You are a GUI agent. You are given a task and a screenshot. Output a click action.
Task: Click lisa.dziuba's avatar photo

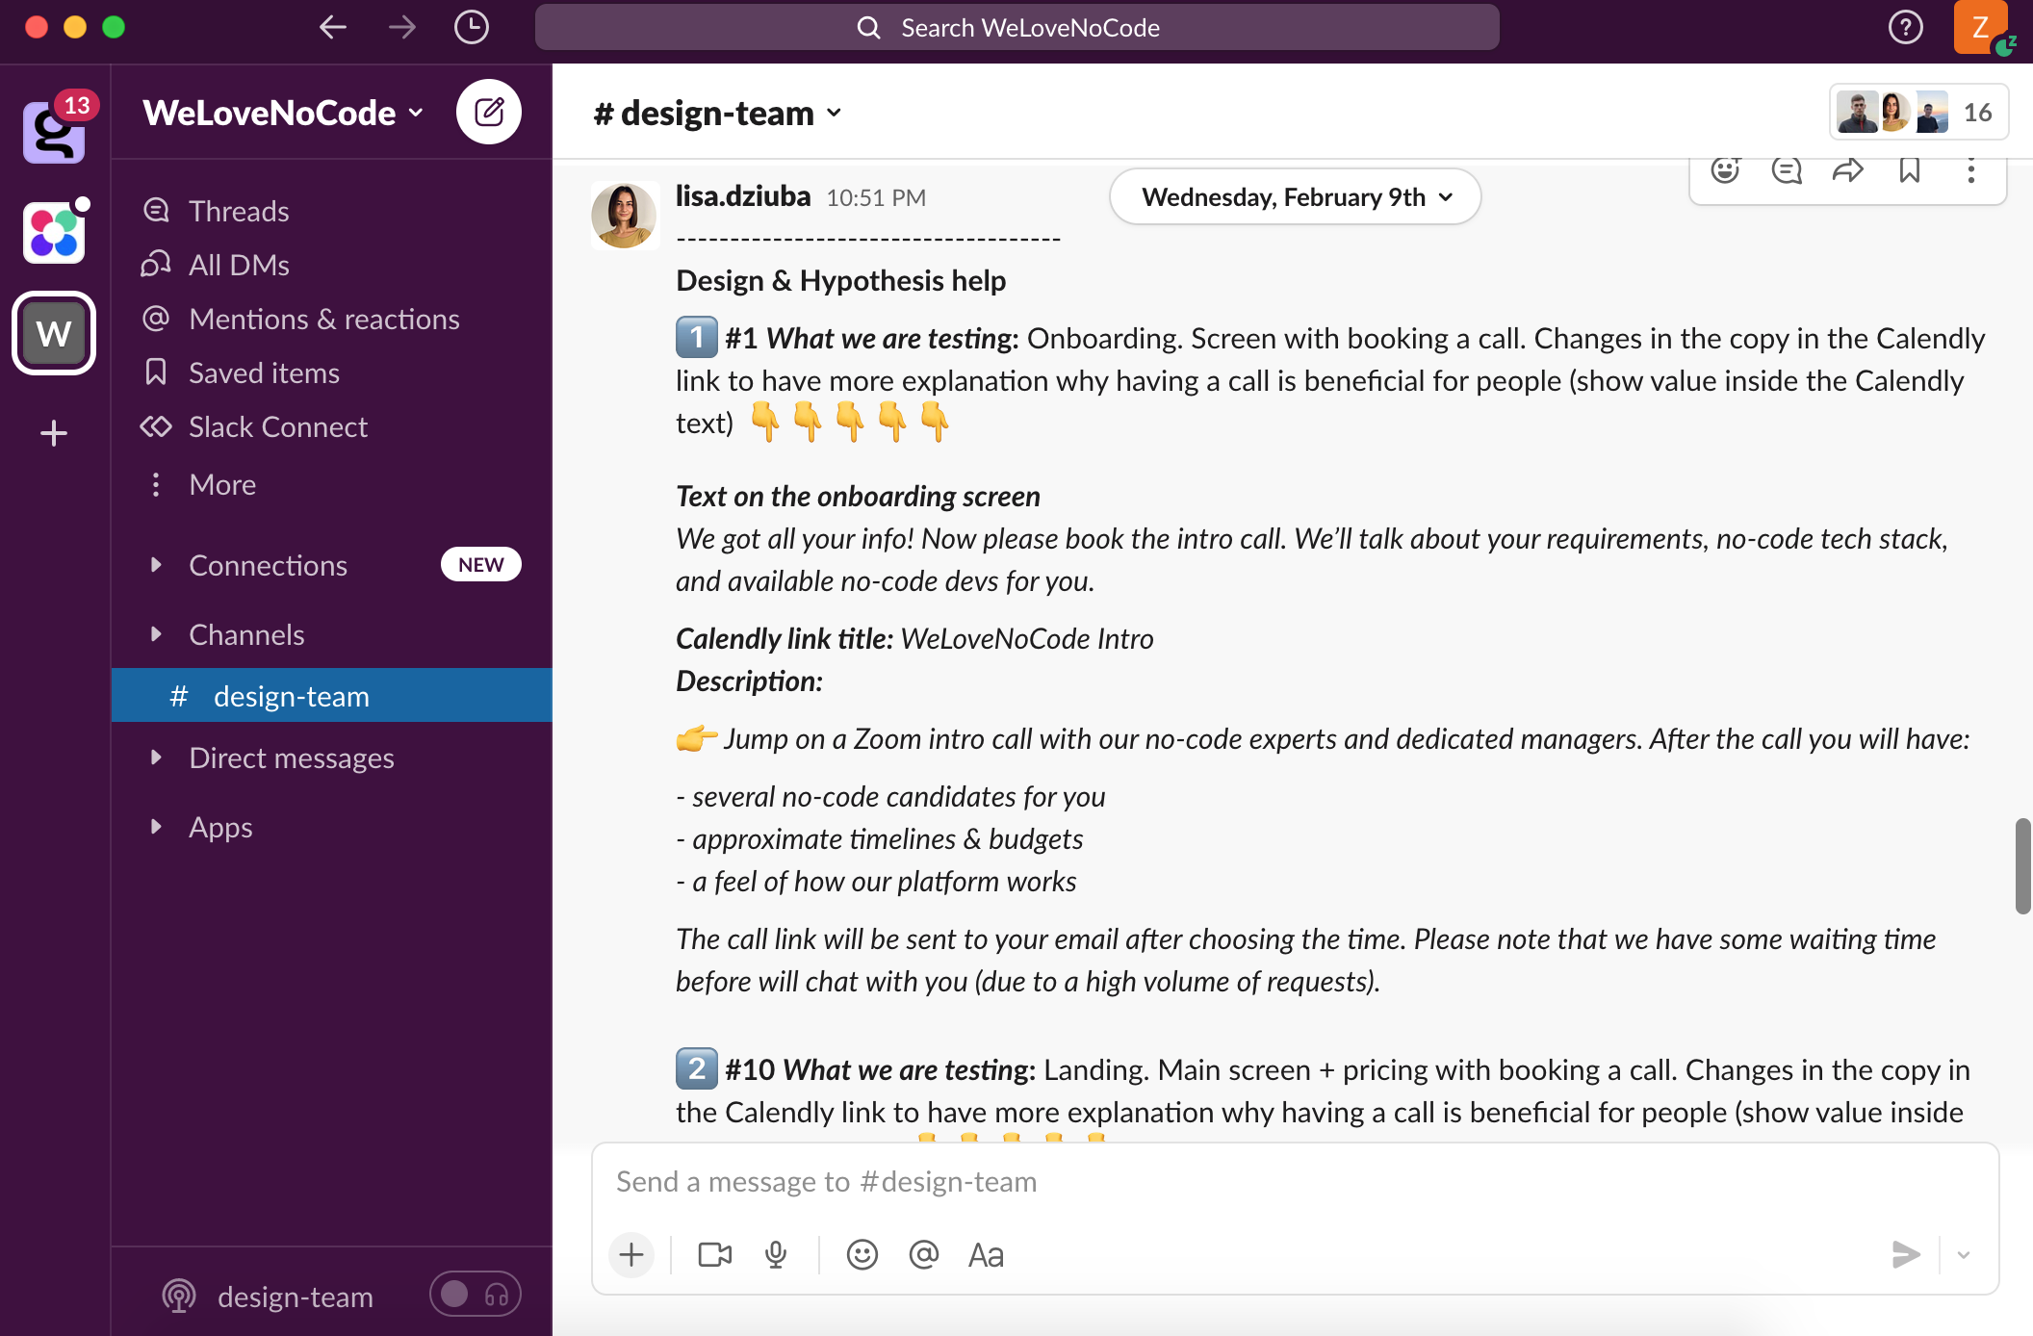[624, 216]
